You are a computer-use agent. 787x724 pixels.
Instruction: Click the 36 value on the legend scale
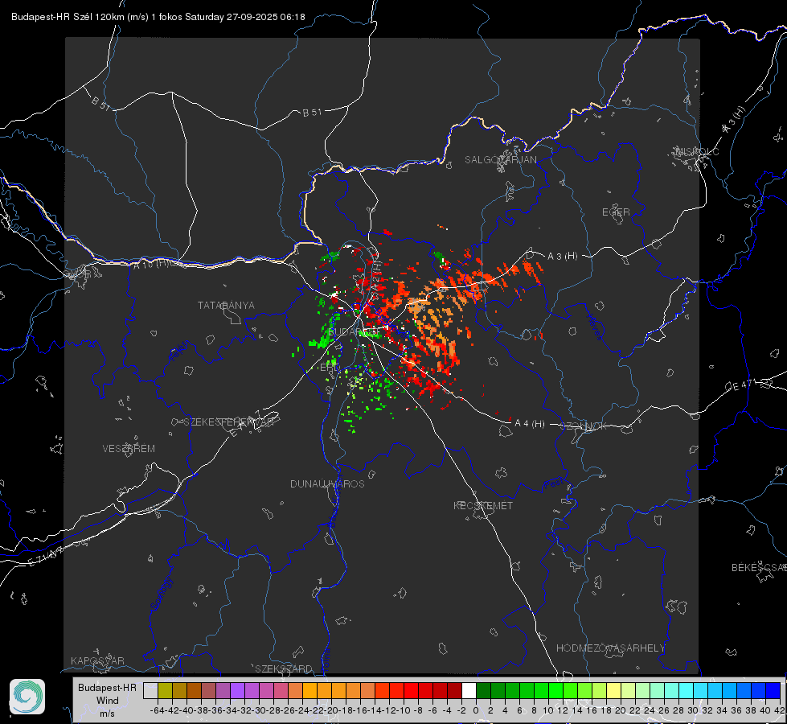[736, 710]
